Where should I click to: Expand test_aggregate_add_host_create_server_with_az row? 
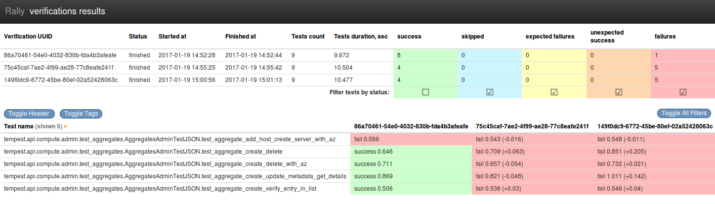click(169, 139)
